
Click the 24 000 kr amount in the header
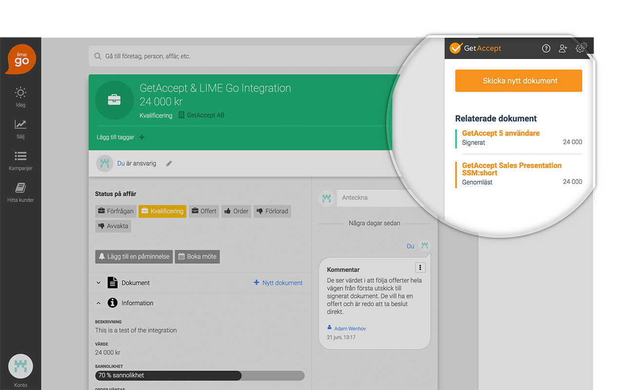coord(161,101)
